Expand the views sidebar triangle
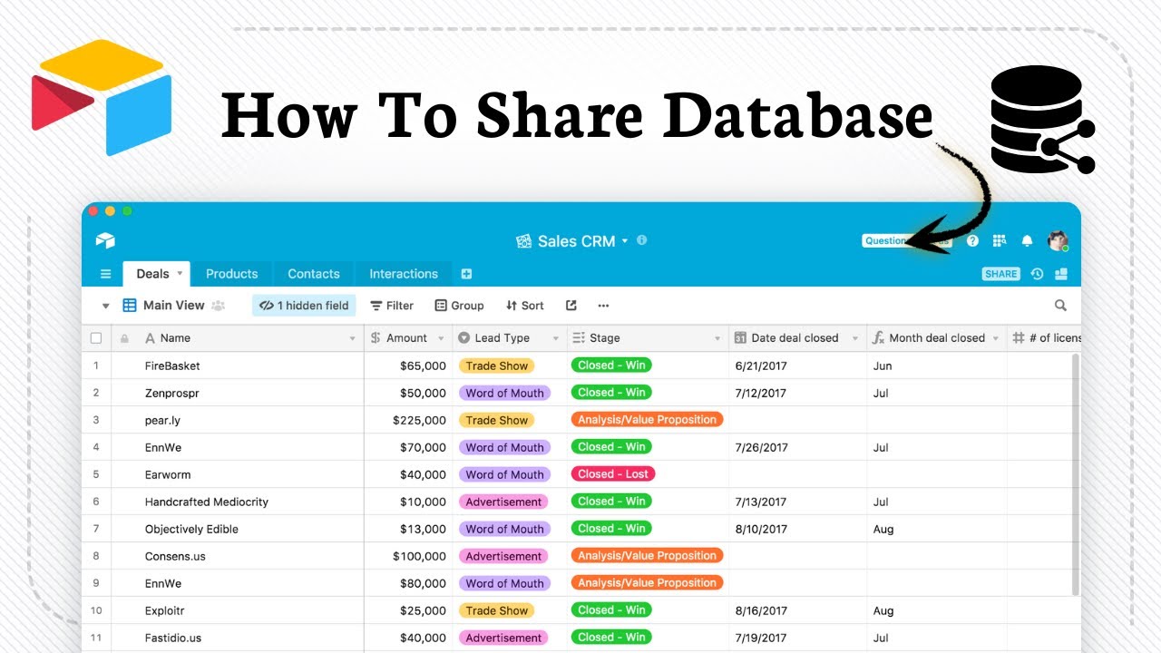Viewport: 1161px width, 653px height. tap(105, 306)
